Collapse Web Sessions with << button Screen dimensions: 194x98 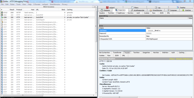(95, 7)
